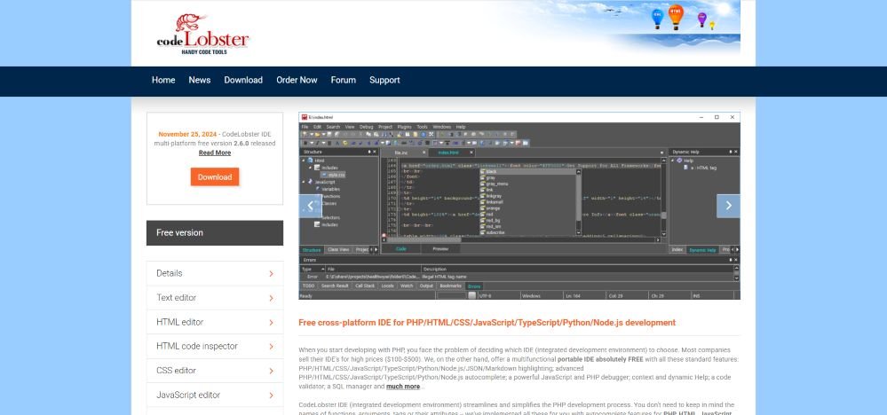The height and width of the screenshot is (415, 887).
Task: Open Debug menu in the IDE screenshot
Action: click(367, 127)
